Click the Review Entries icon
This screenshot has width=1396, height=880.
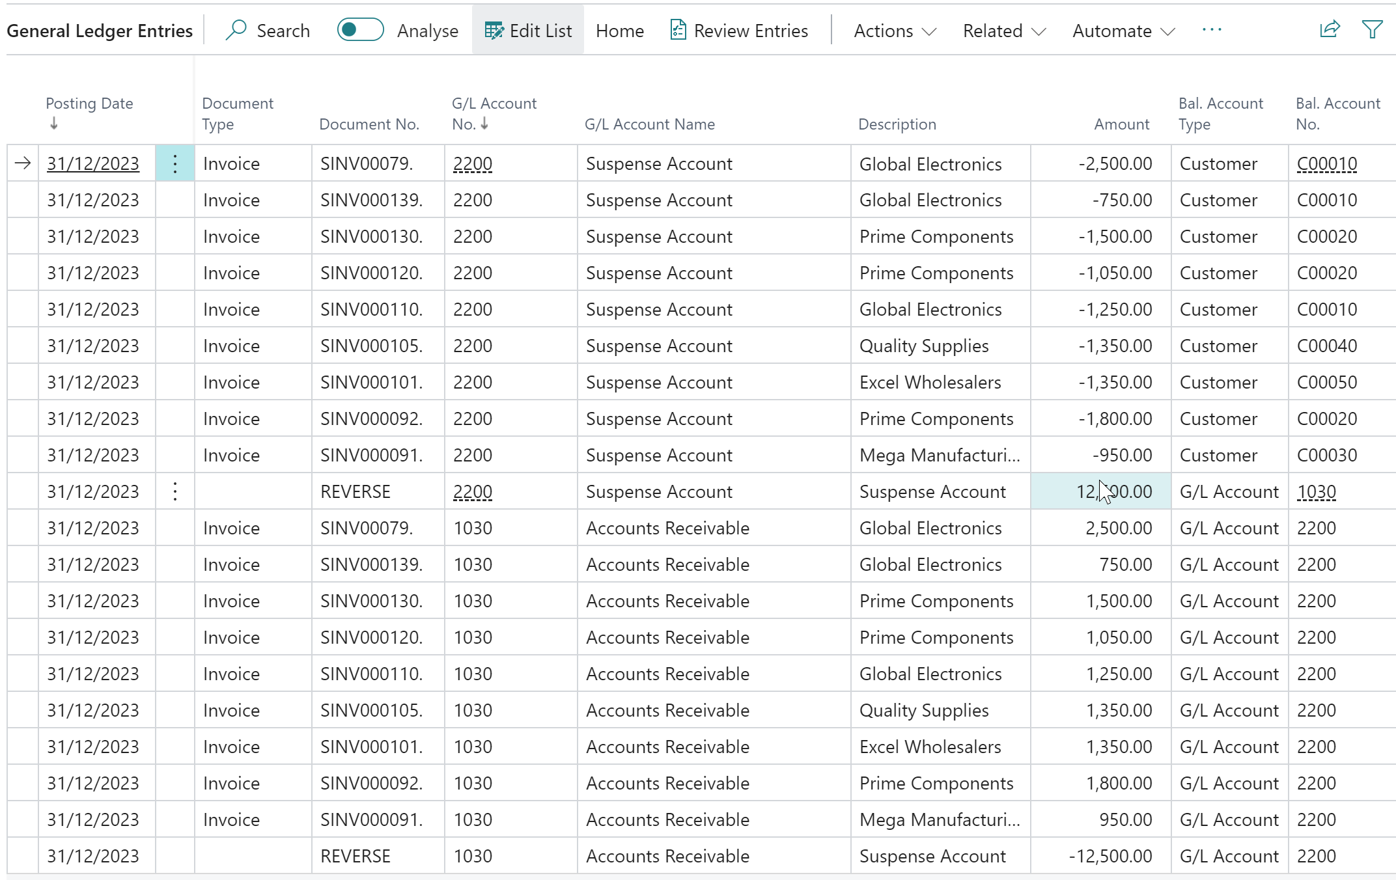pyautogui.click(x=677, y=30)
